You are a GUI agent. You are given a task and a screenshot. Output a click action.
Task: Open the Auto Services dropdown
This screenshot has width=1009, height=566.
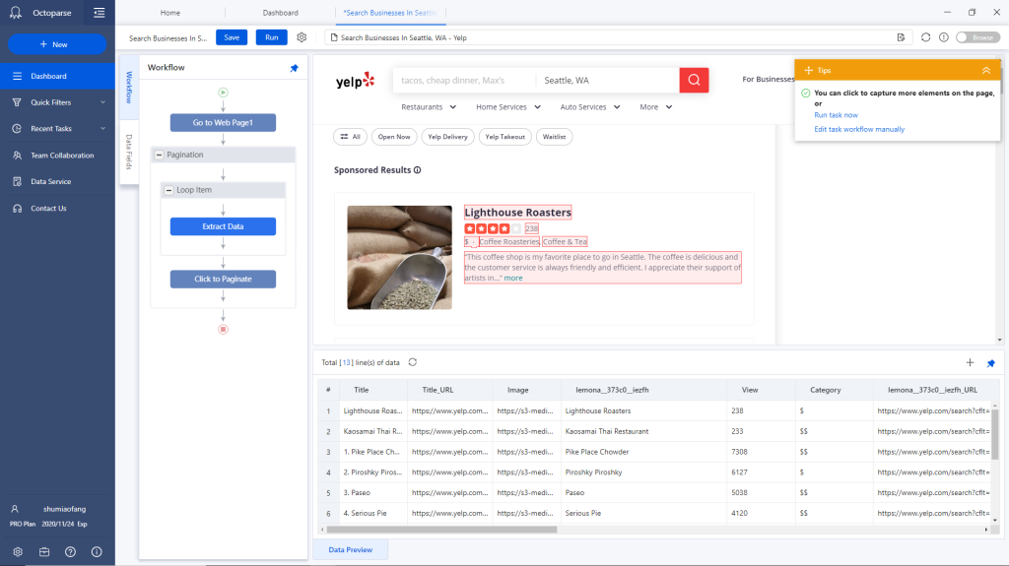590,107
